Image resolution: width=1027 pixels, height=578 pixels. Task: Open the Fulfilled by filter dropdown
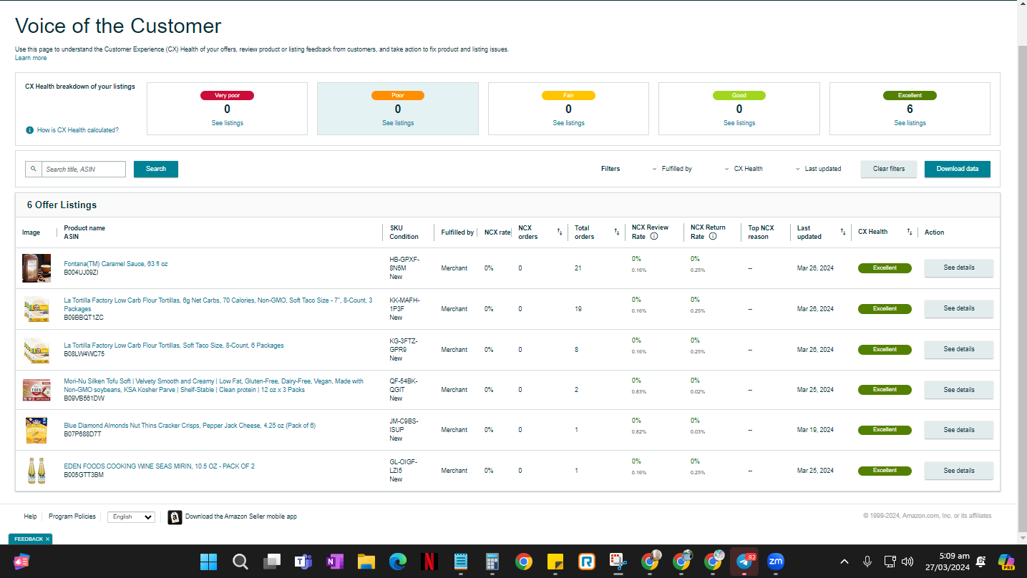point(672,169)
